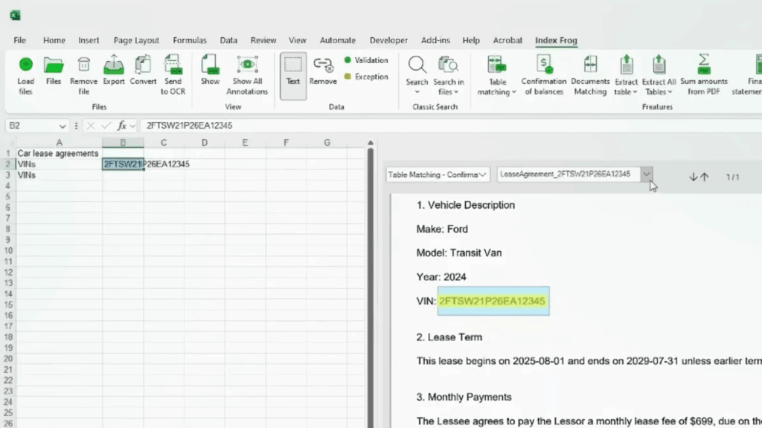Expand fx dropdown arrow in formula bar
The width and height of the screenshot is (762, 428).
point(132,126)
